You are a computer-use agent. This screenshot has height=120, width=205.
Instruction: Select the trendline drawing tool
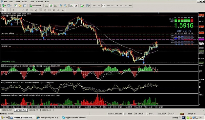(x=23, y=10)
